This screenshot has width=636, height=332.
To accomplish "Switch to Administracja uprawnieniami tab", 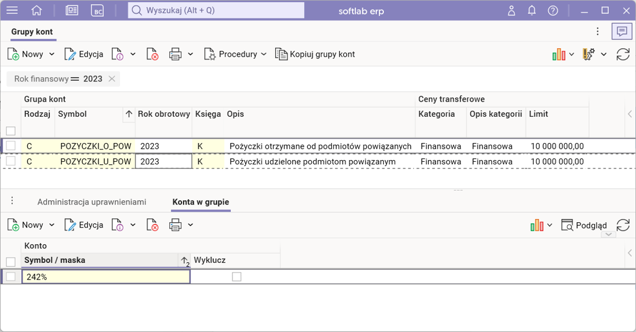I will click(92, 202).
